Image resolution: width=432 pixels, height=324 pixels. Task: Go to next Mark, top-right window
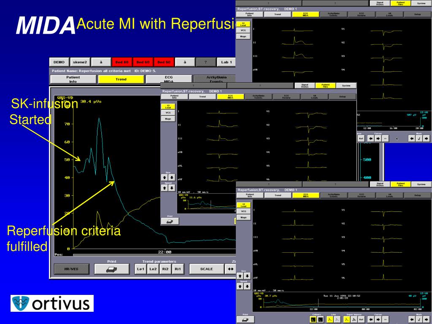coord(427,138)
